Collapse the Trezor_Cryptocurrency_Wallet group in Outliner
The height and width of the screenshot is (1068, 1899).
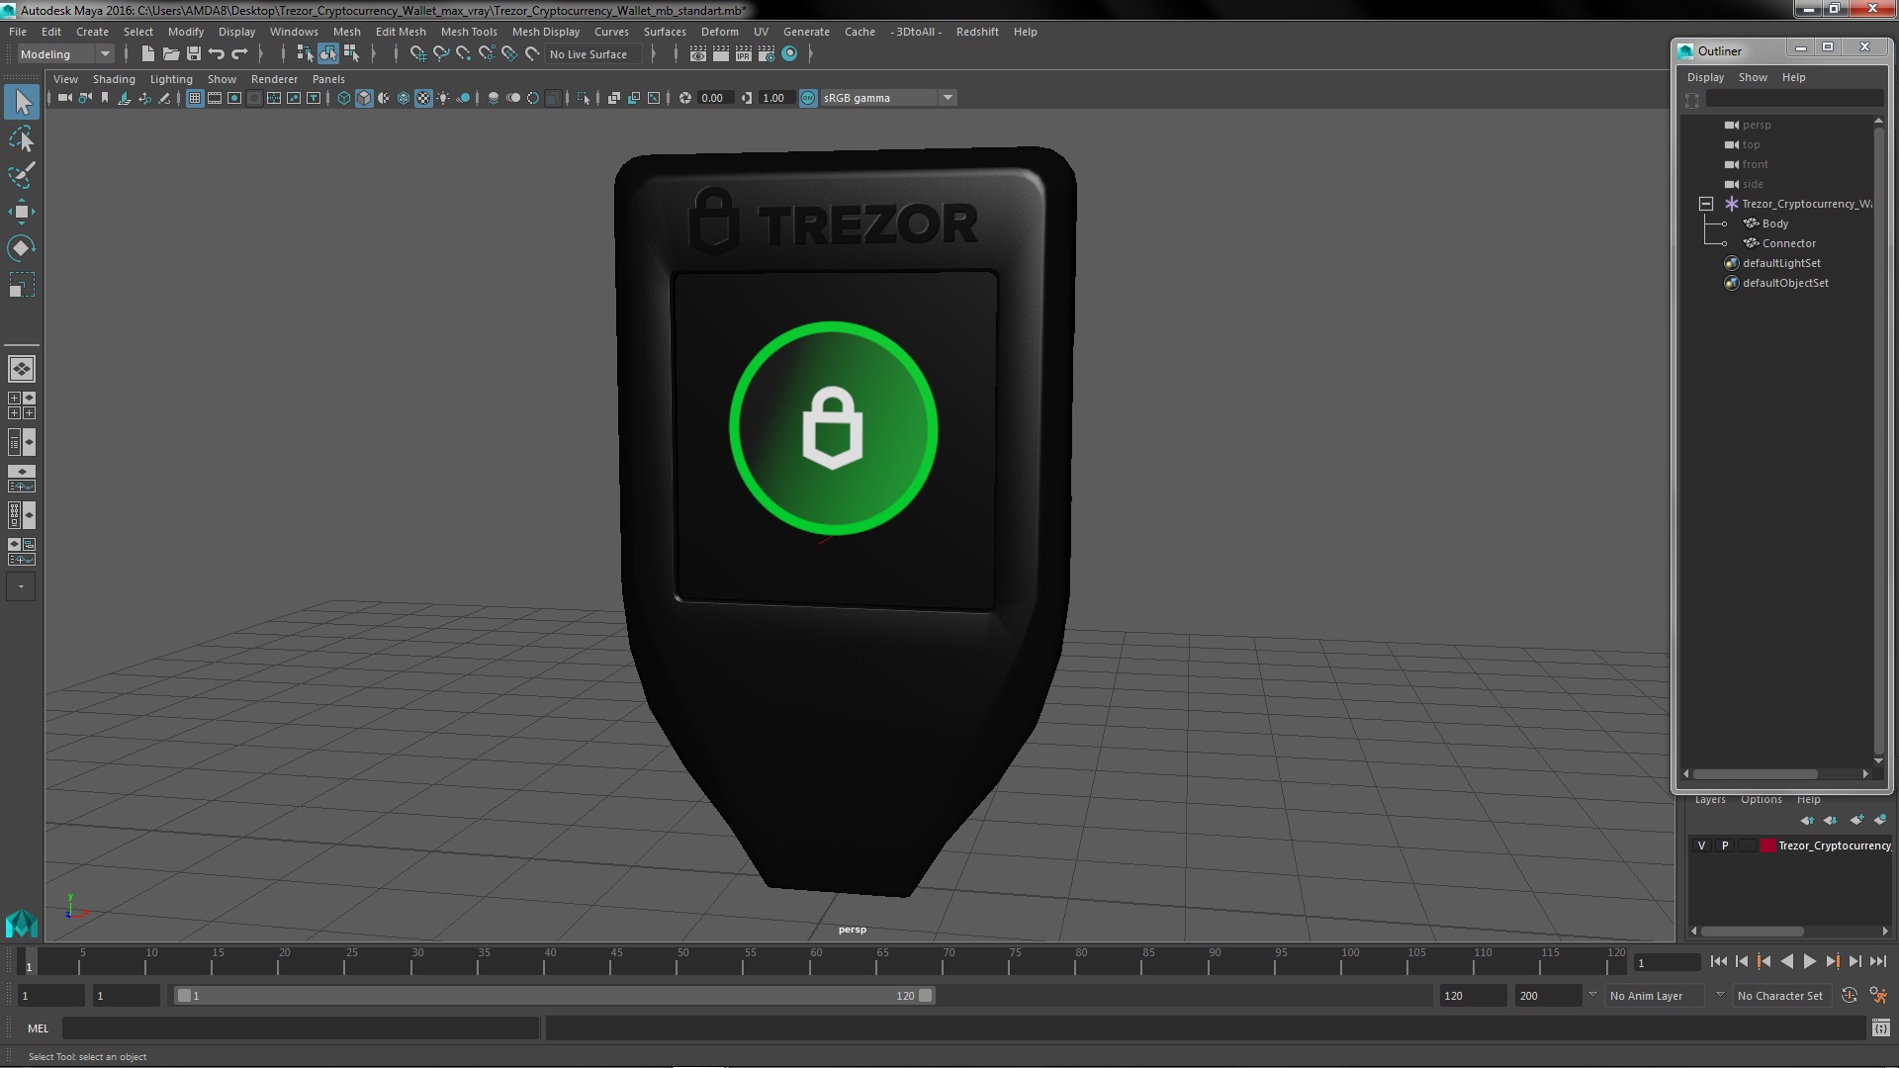tap(1706, 204)
